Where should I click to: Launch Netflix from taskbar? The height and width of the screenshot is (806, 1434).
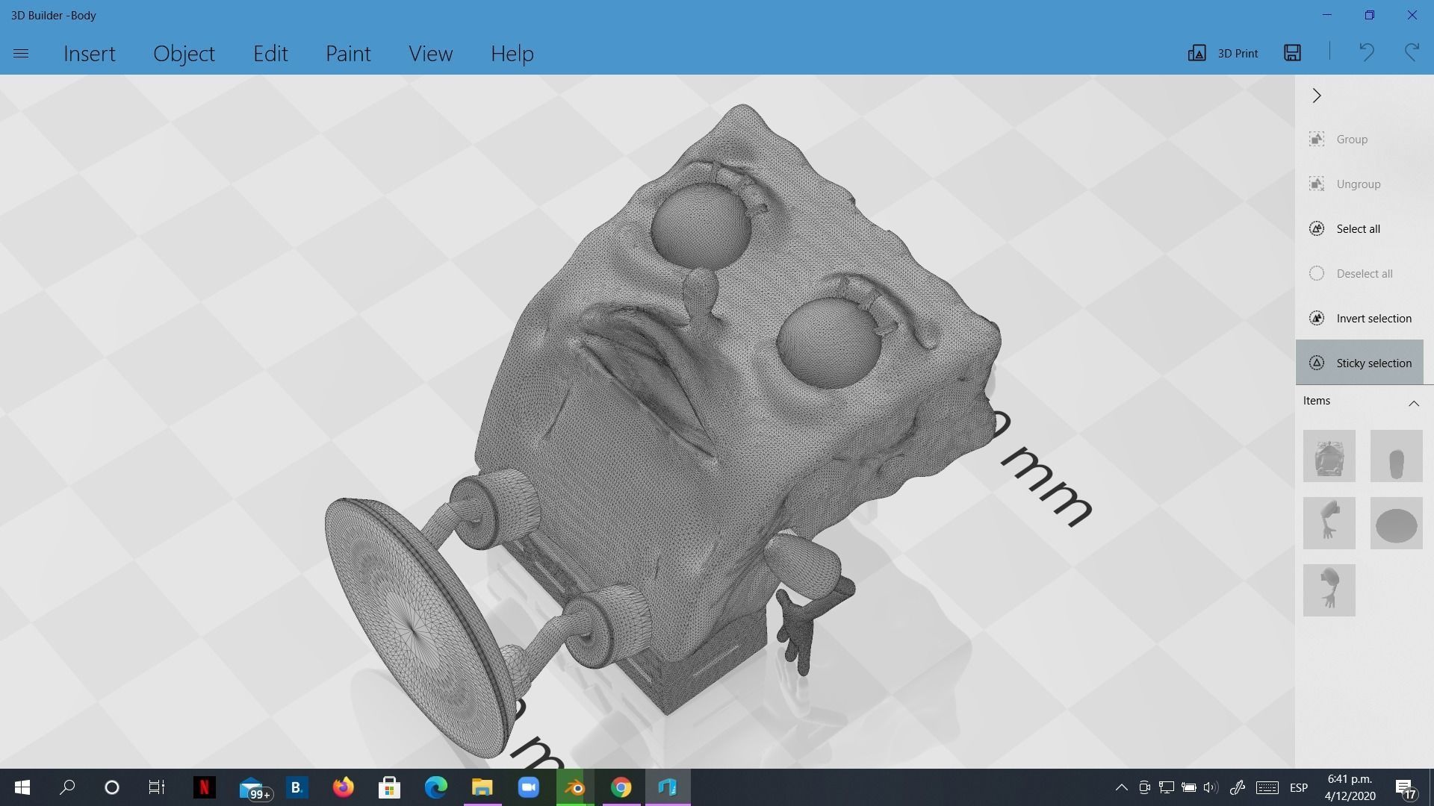pos(204,787)
